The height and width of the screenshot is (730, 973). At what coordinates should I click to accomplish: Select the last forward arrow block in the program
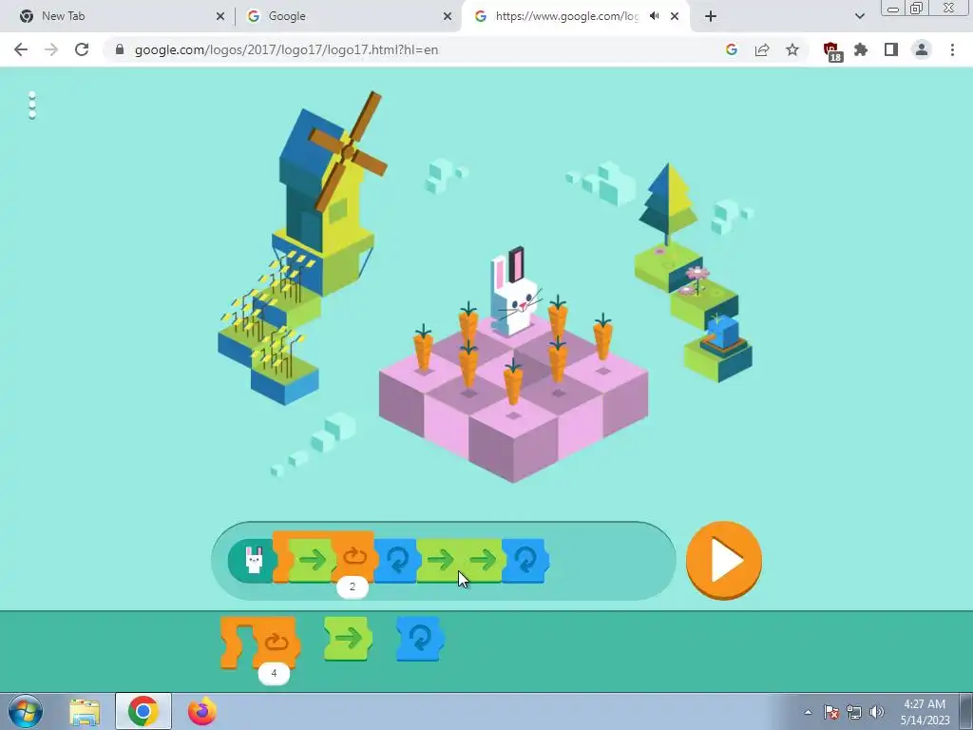(x=482, y=561)
